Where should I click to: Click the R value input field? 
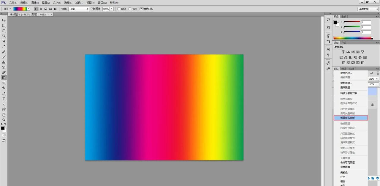pos(366,22)
